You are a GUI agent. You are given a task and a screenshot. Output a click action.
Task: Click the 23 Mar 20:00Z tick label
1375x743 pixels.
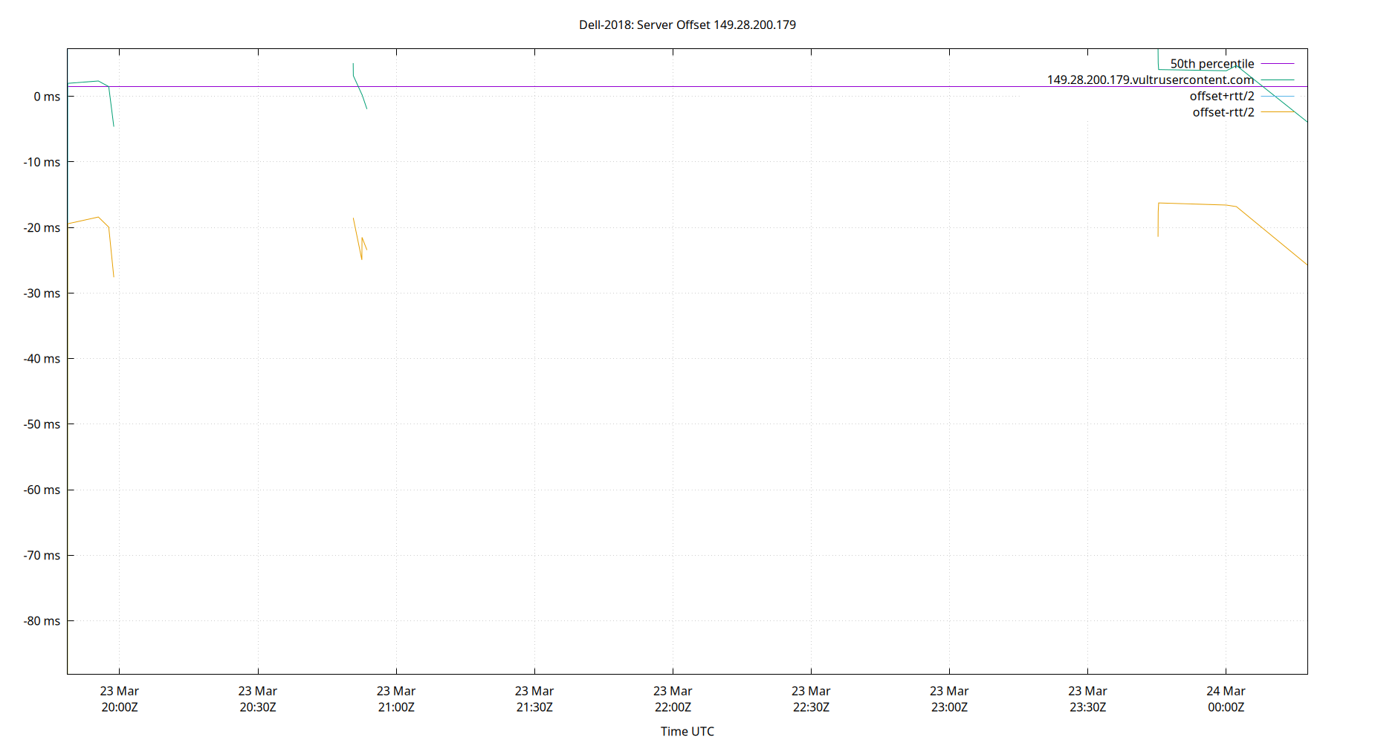119,698
